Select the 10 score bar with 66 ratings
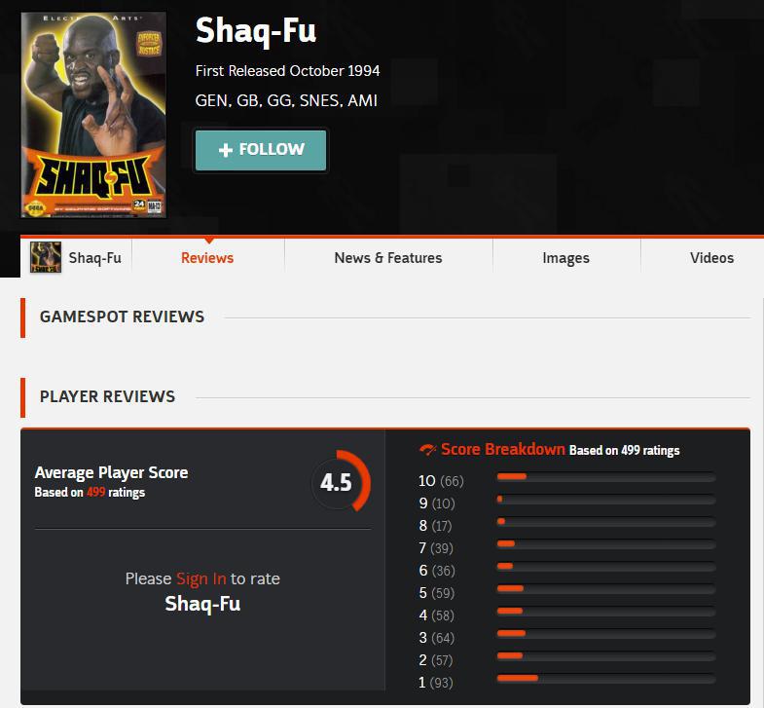764x708 pixels. [606, 476]
